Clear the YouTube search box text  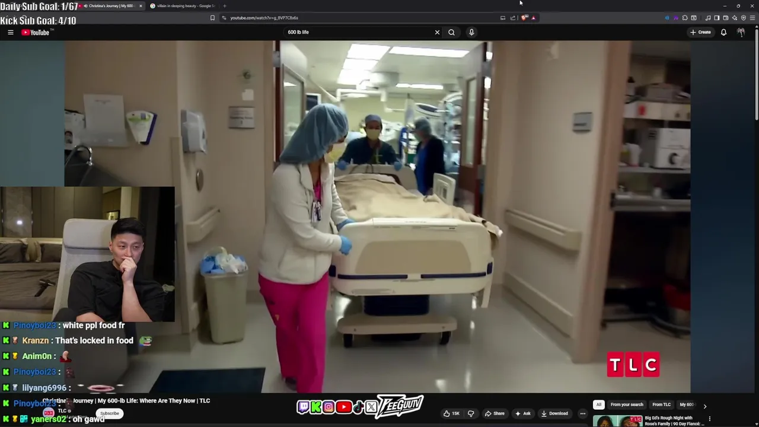click(x=438, y=32)
